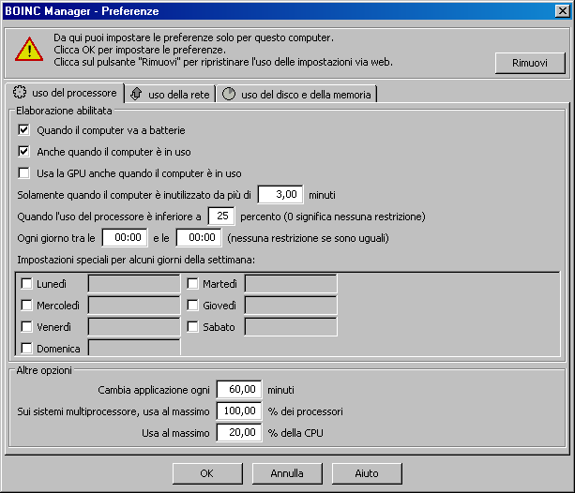This screenshot has width=575, height=493.
Task: Click 'Cambia applicazione ogni' field showing 60,00
Action: pyautogui.click(x=239, y=389)
